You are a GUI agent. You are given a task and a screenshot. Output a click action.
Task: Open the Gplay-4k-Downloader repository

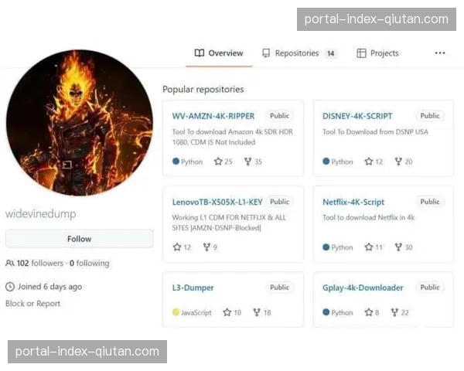coord(363,288)
